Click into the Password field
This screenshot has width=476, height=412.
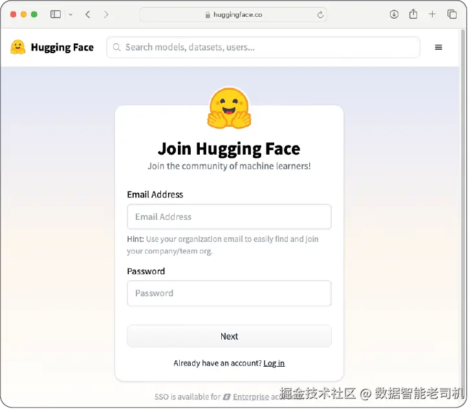pyautogui.click(x=229, y=293)
